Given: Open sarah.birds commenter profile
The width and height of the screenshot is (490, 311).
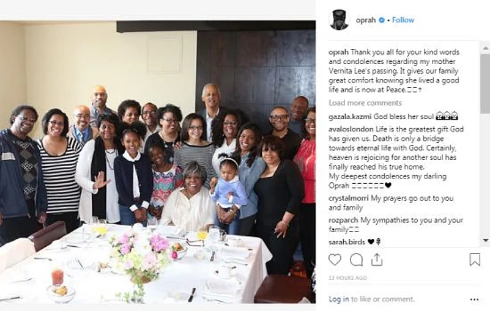Looking at the screenshot, I should [347, 242].
